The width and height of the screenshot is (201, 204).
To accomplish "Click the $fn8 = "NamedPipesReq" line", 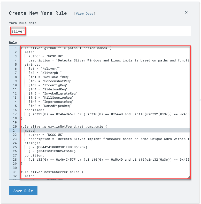I will point(50,106).
